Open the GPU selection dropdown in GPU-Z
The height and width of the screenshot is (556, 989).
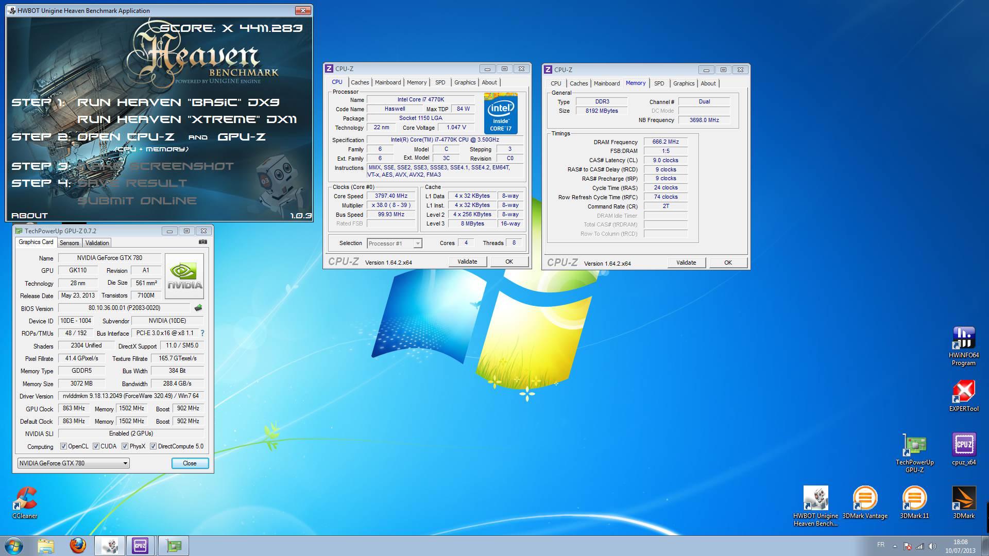(73, 463)
